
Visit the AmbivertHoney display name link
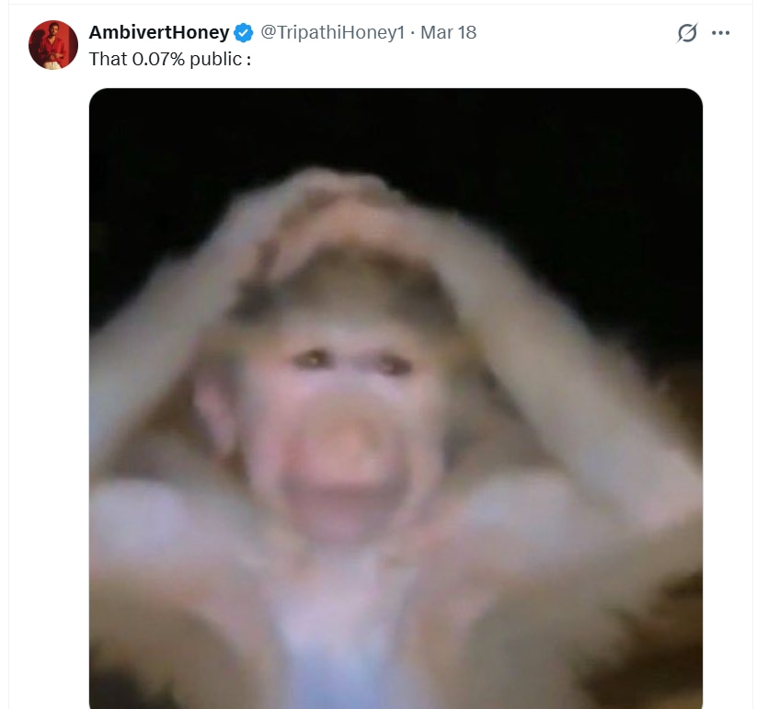click(158, 32)
